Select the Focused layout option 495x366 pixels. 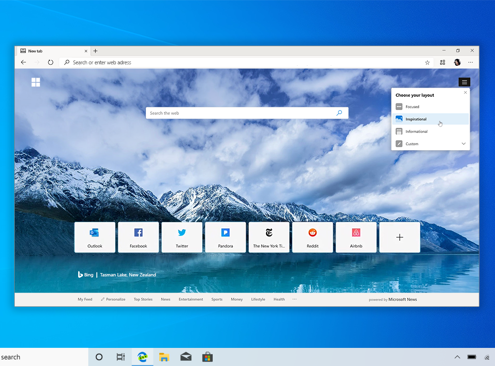(x=412, y=107)
